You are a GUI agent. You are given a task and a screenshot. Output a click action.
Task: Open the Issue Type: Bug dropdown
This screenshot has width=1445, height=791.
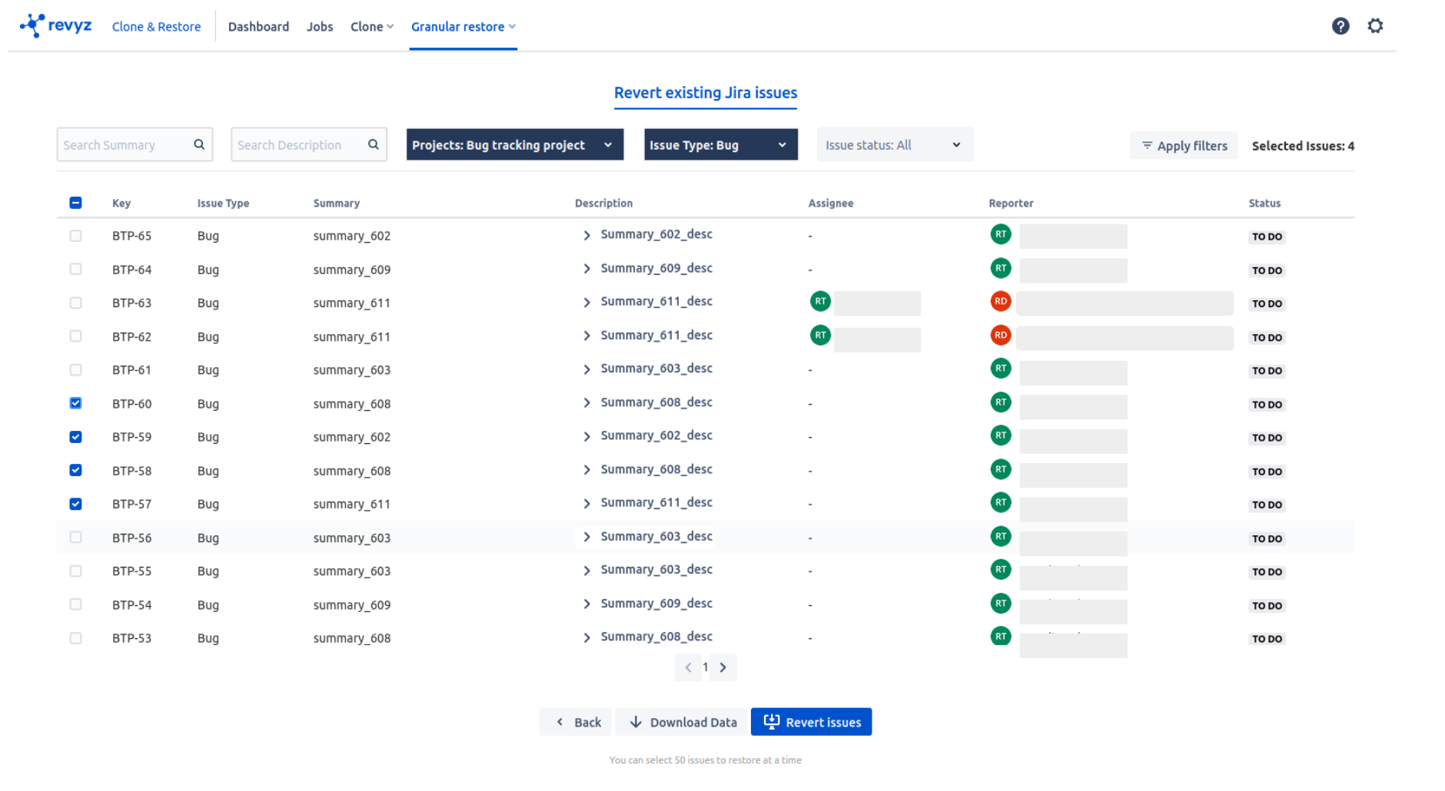click(x=719, y=145)
